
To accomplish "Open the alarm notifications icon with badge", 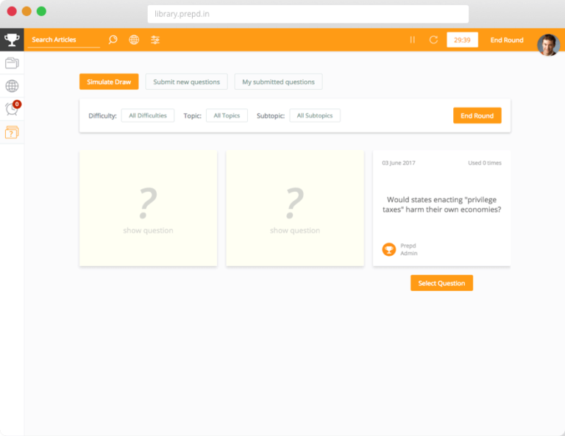I will point(12,109).
